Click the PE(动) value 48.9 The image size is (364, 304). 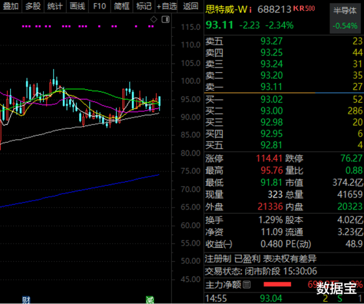click(x=354, y=244)
